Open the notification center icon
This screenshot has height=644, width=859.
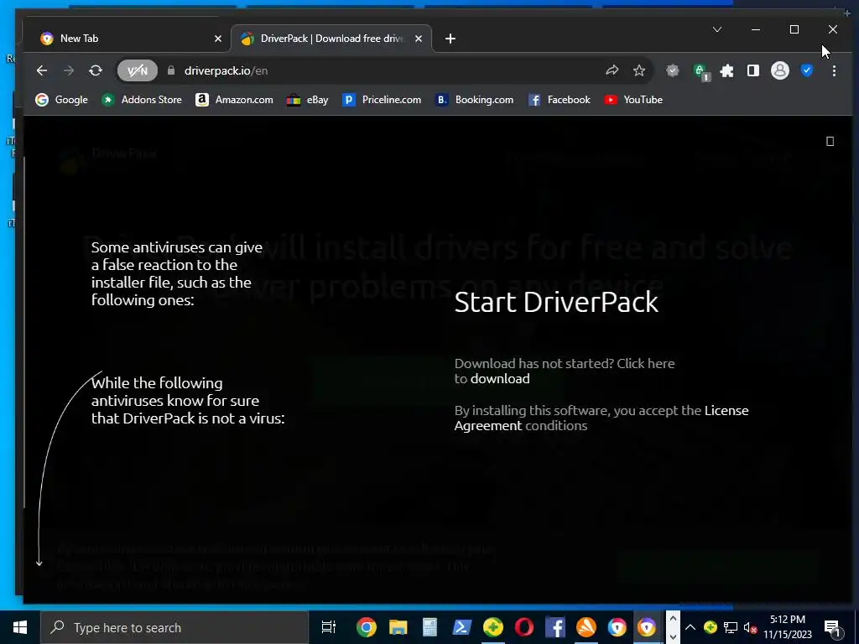click(833, 627)
